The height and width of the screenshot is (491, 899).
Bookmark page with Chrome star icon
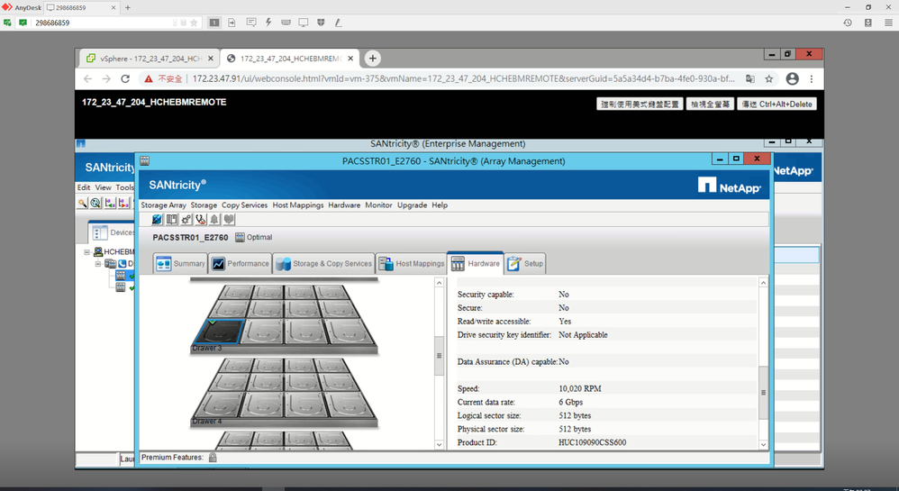(769, 79)
